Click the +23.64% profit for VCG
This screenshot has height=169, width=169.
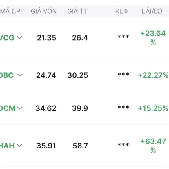pyautogui.click(x=153, y=38)
